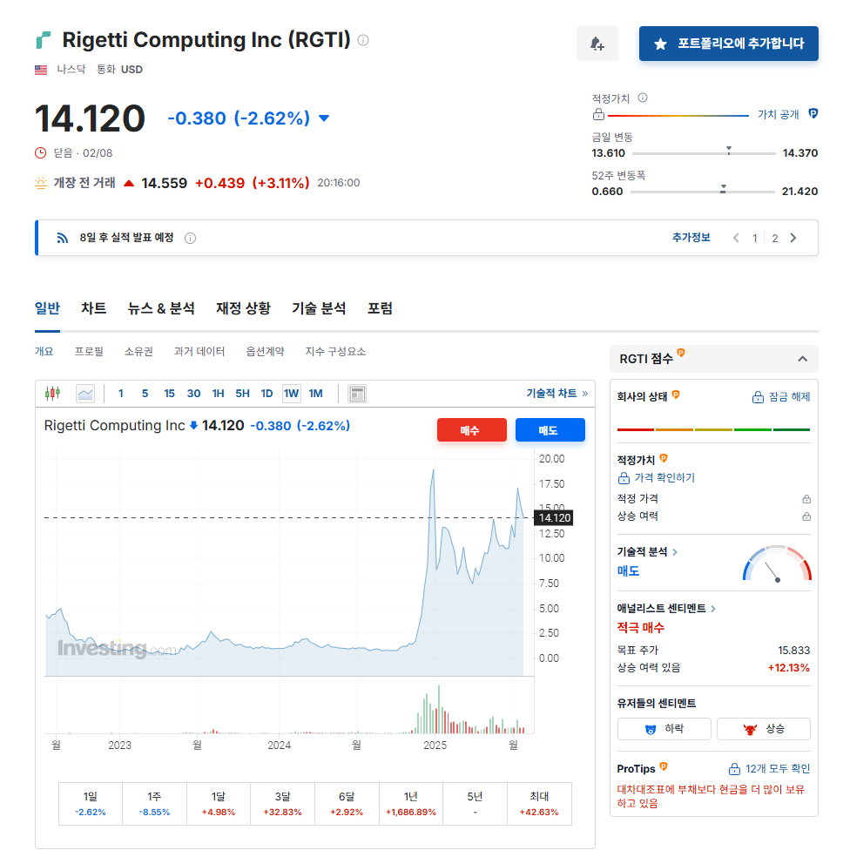Set chart interval to 15 minutes
The height and width of the screenshot is (857, 843).
[169, 394]
